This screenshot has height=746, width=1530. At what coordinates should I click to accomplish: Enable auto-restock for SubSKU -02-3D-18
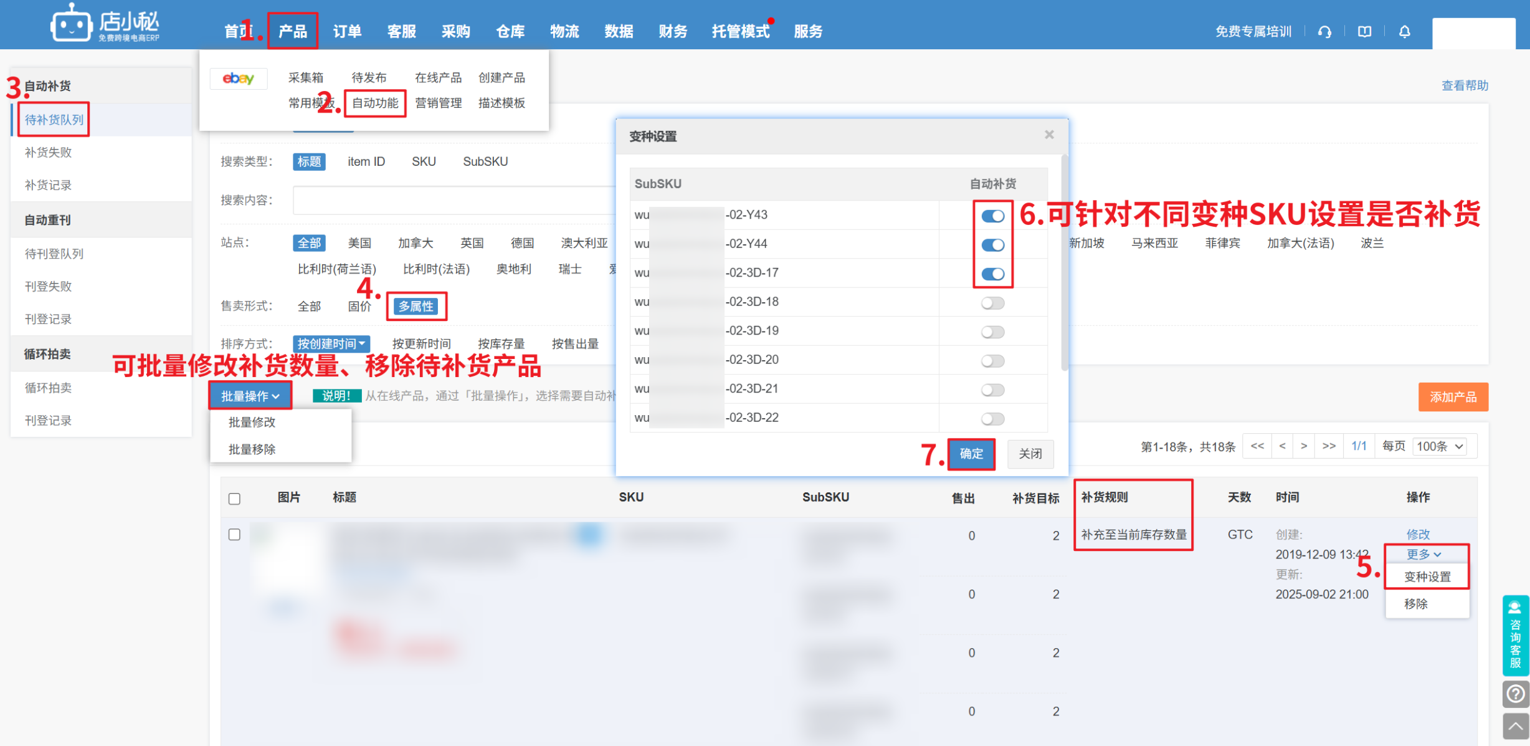pos(992,304)
